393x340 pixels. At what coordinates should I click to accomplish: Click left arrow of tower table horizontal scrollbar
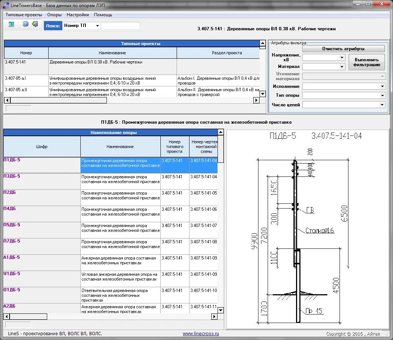pos(7,316)
